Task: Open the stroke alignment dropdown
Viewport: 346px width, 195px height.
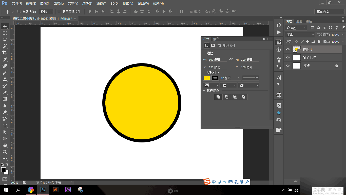Action: pyautogui.click(x=211, y=85)
